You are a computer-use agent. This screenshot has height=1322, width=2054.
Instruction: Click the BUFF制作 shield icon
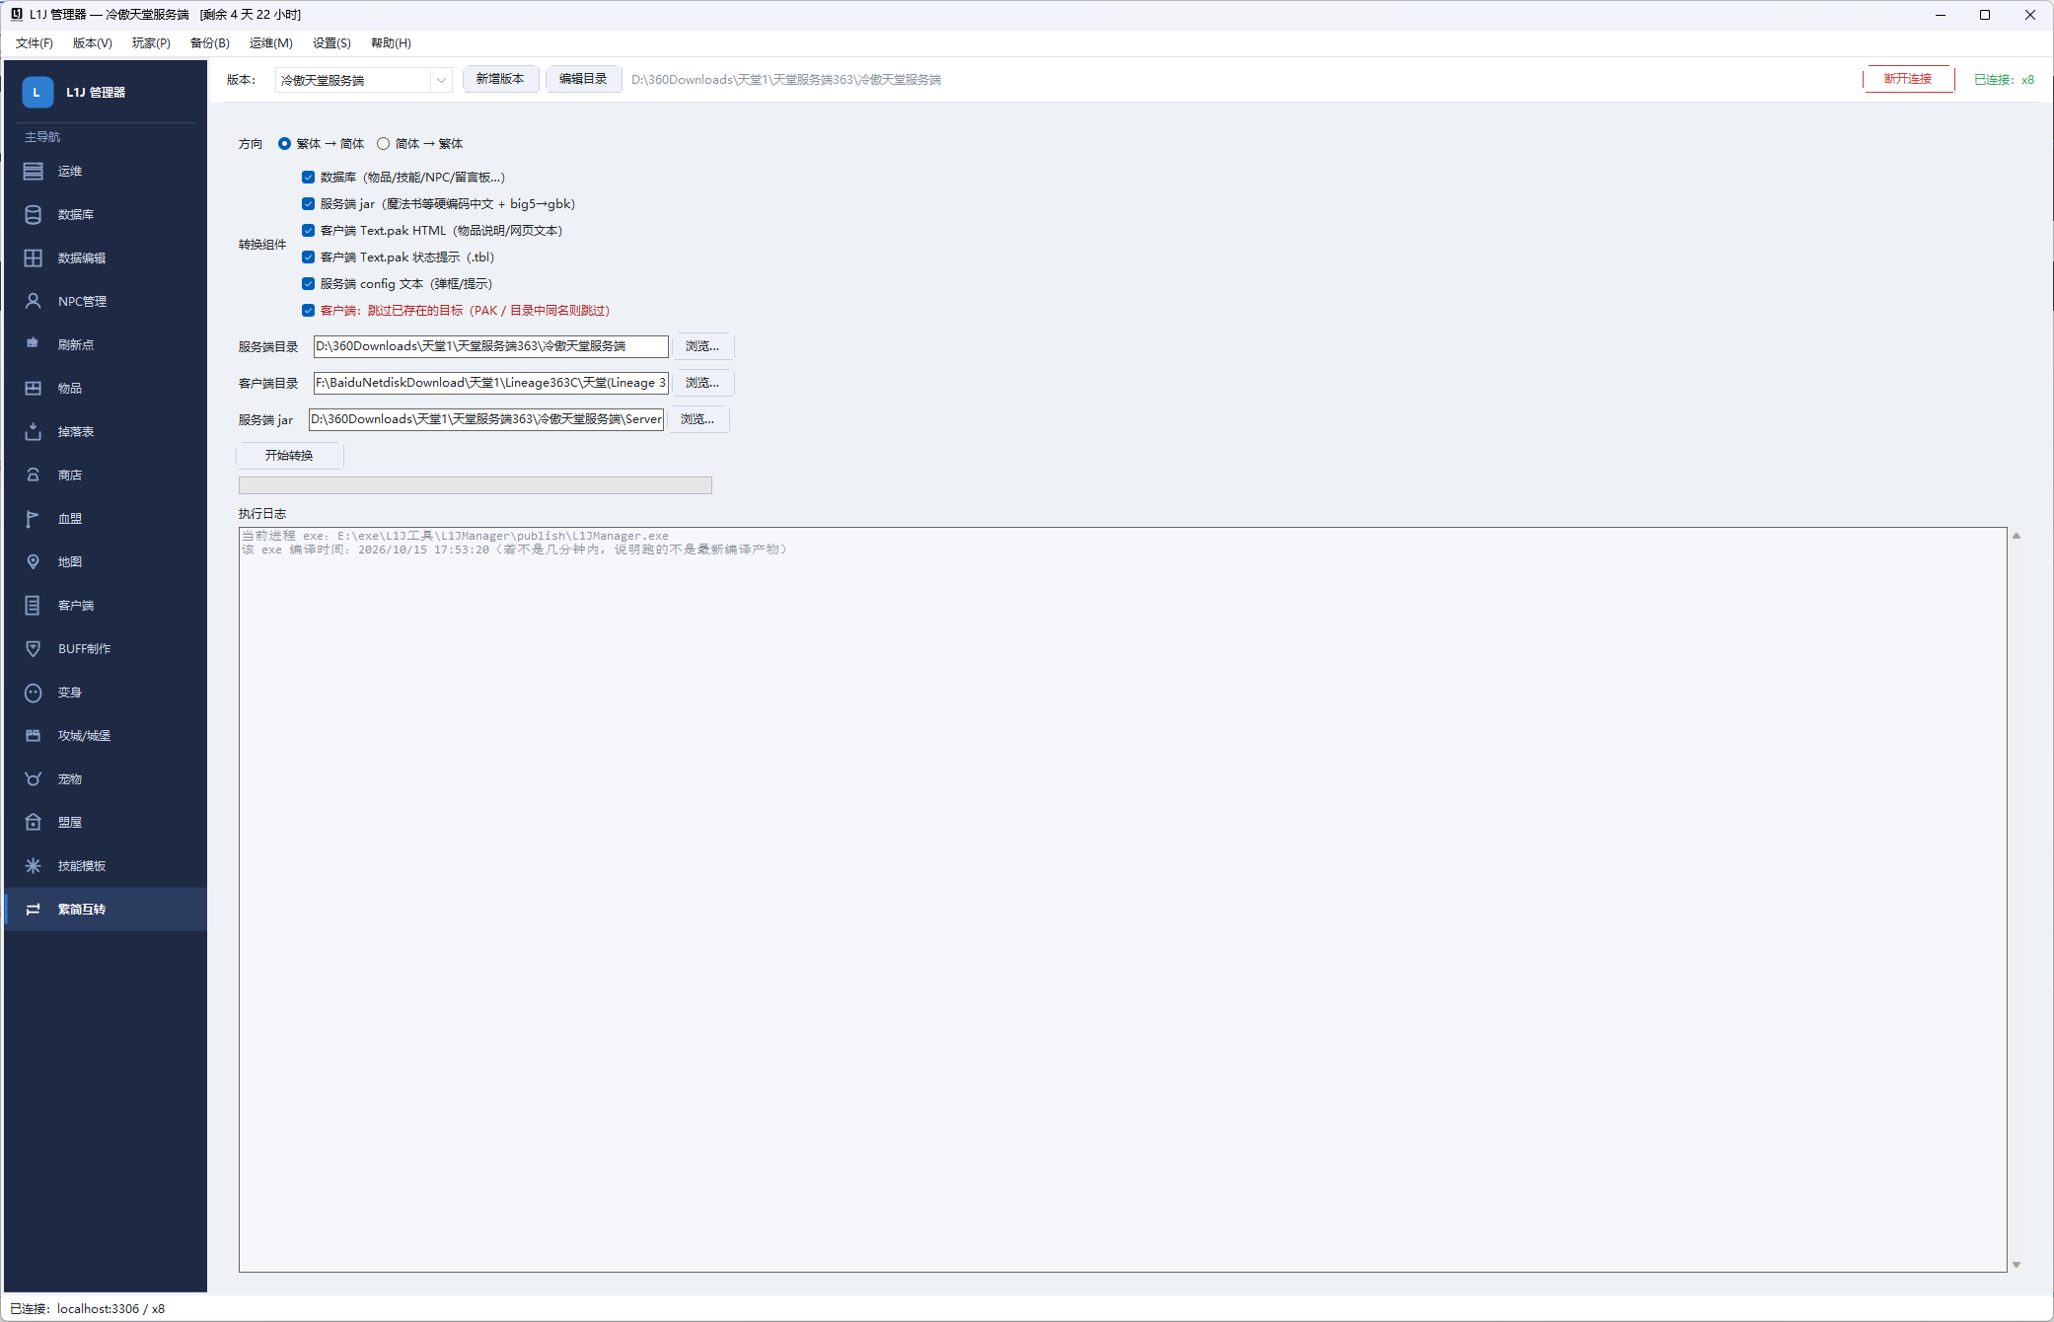(x=33, y=648)
